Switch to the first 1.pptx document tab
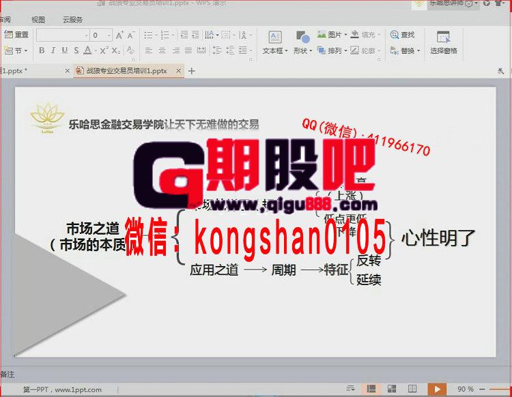This screenshot has height=397, width=512. click(14, 71)
